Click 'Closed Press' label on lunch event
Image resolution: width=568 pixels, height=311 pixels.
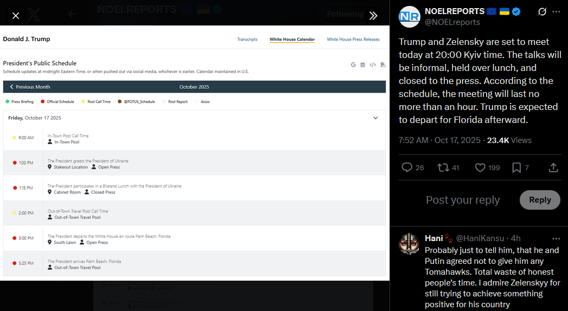(103, 192)
